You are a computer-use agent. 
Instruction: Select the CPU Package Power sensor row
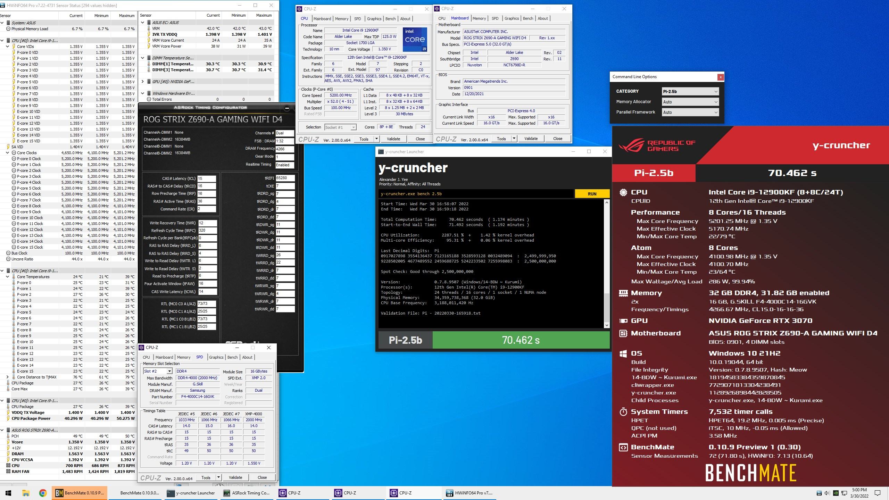point(68,418)
